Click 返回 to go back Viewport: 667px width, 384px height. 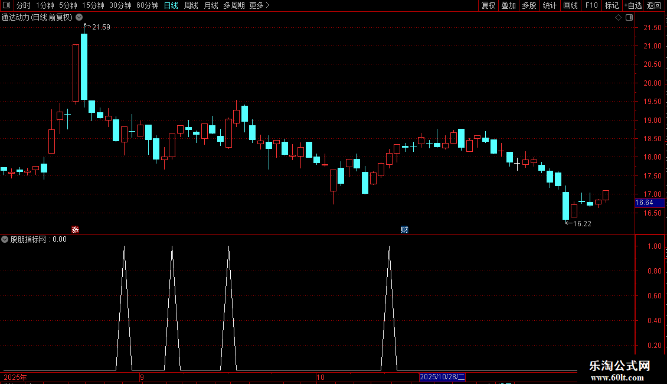(654, 5)
